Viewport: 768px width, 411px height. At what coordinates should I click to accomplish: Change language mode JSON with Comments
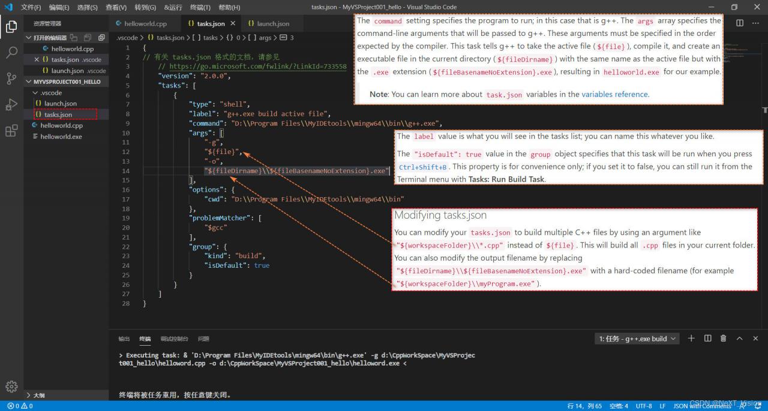(702, 406)
